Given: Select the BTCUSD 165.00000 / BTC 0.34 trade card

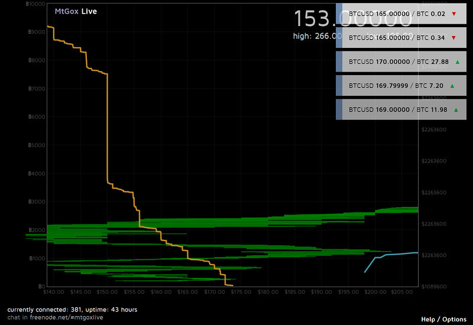Looking at the screenshot, I should pos(401,37).
